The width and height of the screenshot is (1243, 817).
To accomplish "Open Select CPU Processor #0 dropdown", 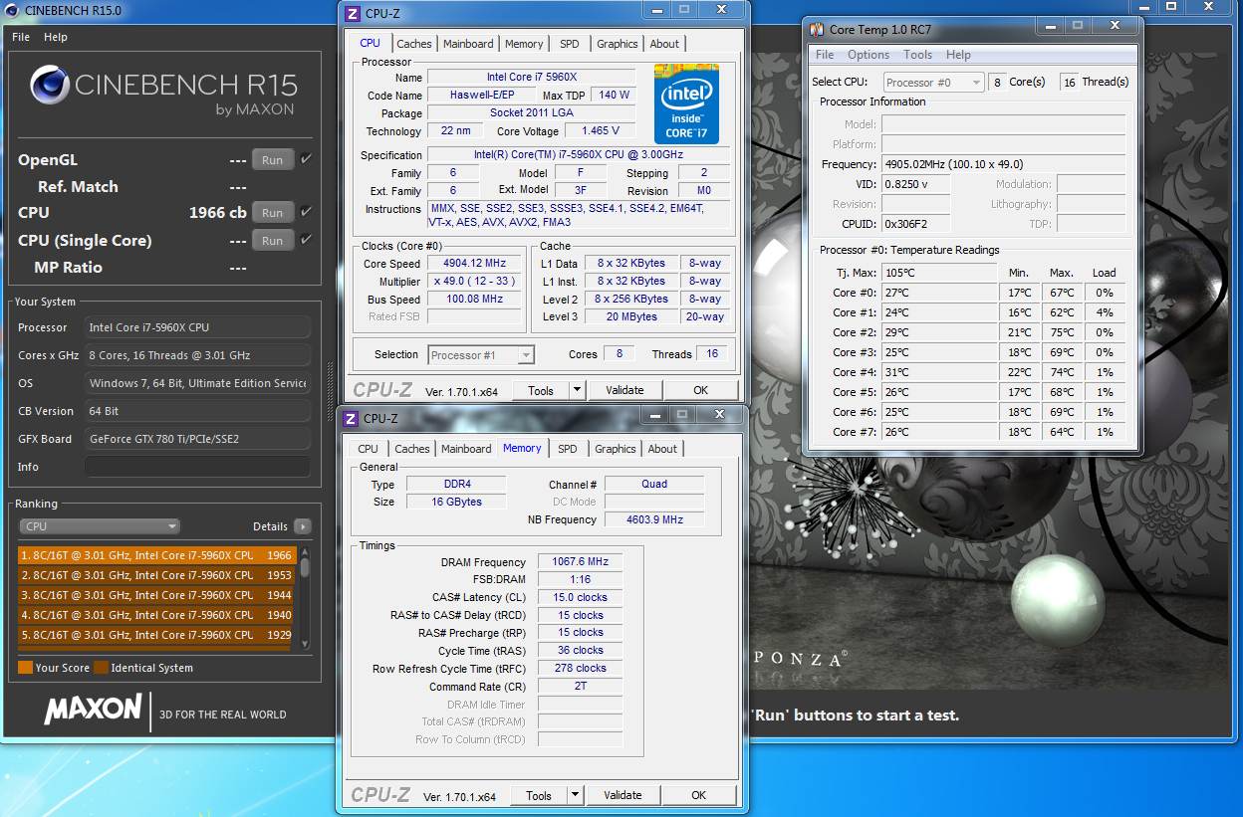I will [933, 83].
